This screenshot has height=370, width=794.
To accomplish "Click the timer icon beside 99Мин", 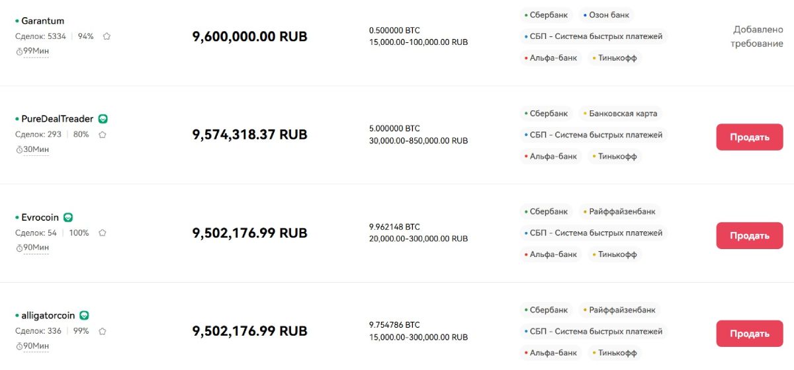I will click(x=19, y=52).
